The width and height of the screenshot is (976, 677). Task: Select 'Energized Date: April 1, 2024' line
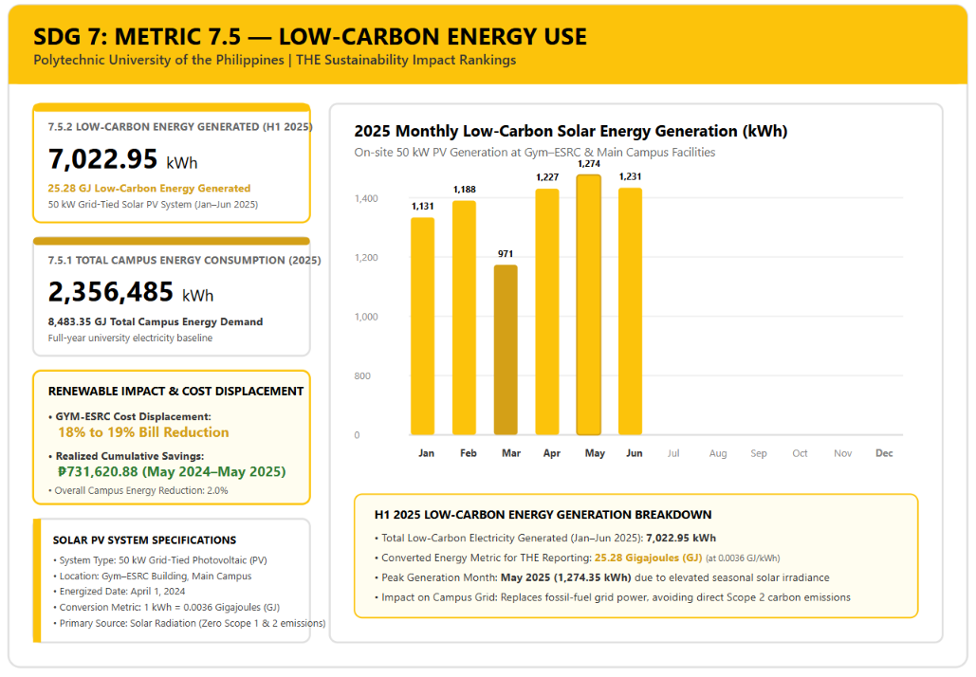pos(119,591)
